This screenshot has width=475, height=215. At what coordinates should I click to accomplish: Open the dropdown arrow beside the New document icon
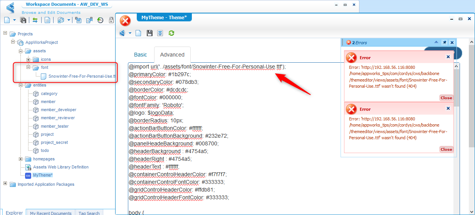pos(14,20)
